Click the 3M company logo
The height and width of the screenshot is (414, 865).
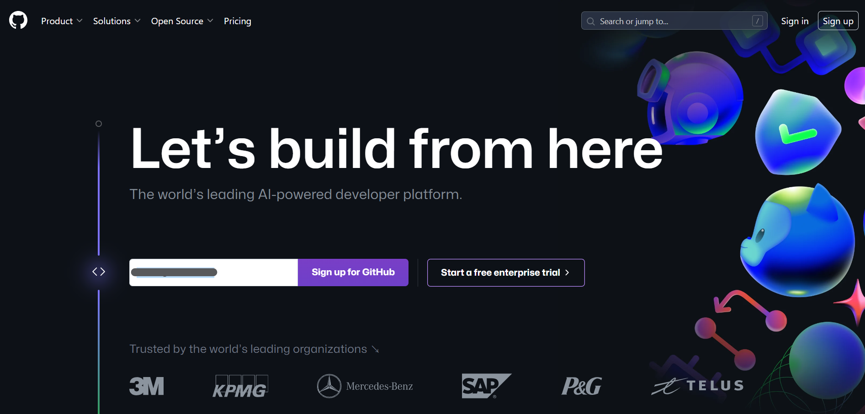coord(147,386)
